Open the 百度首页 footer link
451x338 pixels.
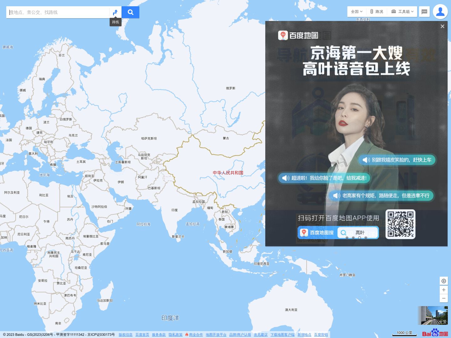tap(142, 335)
